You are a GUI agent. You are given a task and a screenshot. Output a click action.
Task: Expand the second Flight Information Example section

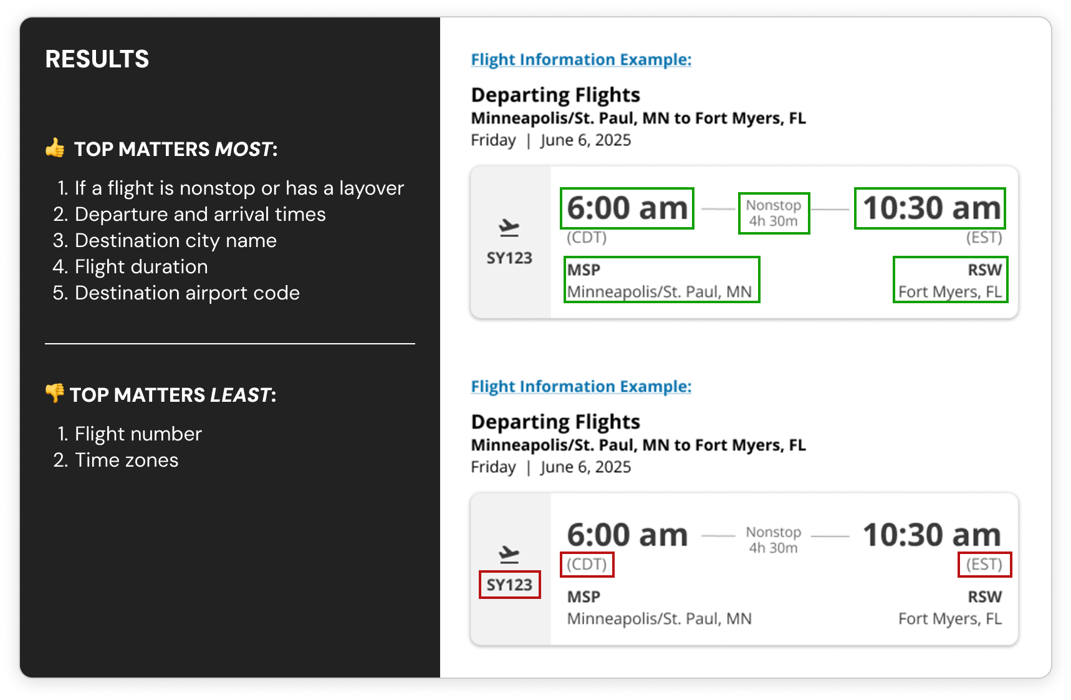[x=580, y=386]
